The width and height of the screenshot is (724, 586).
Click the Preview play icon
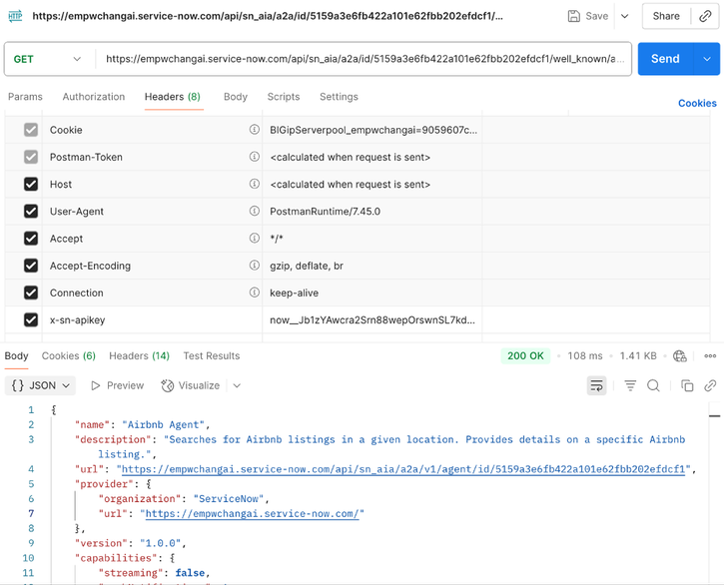coord(96,385)
